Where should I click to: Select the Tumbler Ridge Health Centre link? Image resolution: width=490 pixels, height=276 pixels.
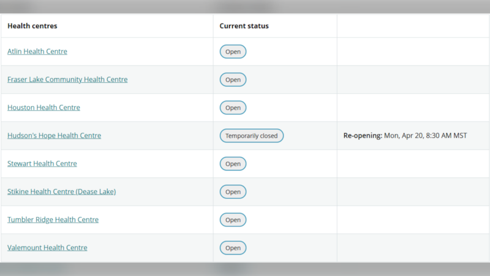pos(53,220)
